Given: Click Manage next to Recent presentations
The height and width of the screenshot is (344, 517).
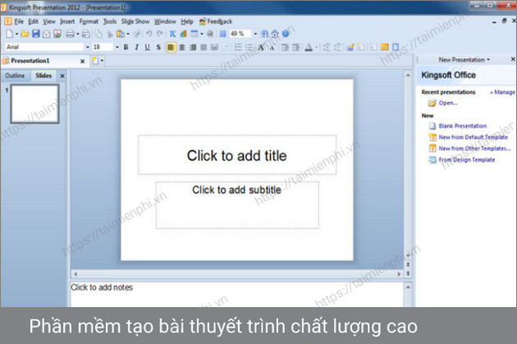Looking at the screenshot, I should (504, 92).
